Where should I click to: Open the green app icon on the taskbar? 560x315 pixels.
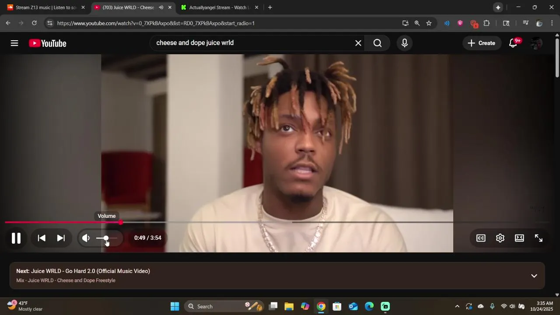click(x=385, y=306)
